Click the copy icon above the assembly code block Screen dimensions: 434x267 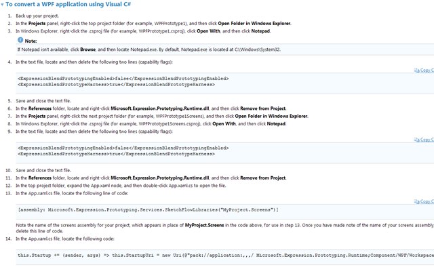(416, 201)
